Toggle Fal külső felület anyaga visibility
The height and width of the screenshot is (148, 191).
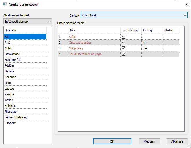pos(123,54)
